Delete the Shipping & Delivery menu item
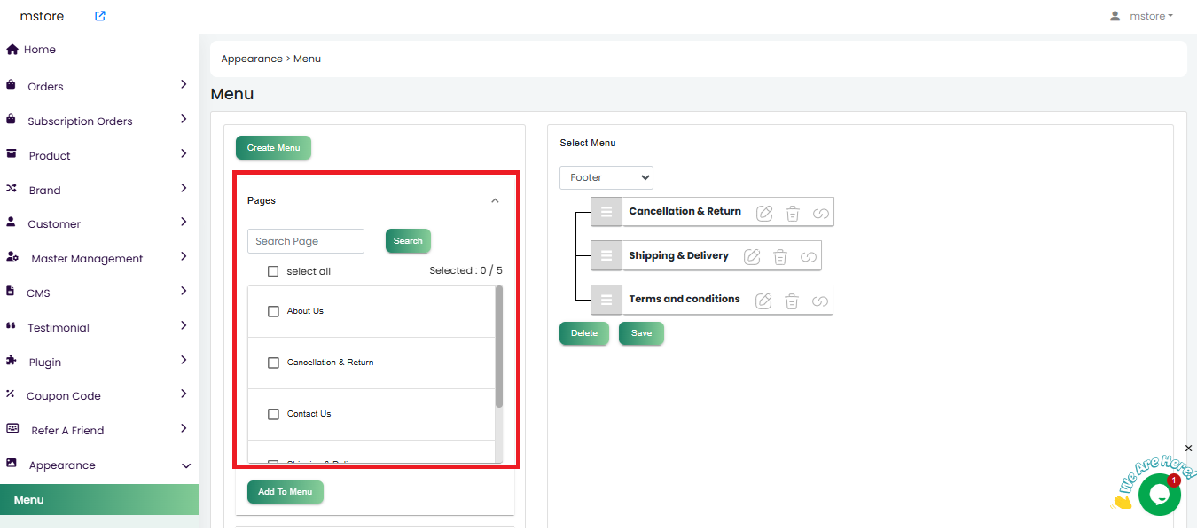 (780, 256)
